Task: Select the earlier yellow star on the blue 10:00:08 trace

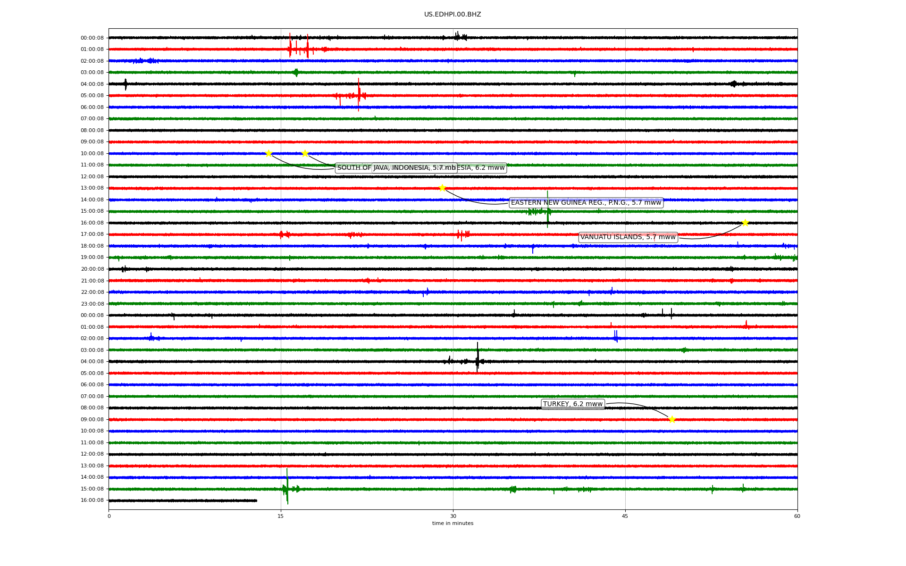Action: (268, 153)
